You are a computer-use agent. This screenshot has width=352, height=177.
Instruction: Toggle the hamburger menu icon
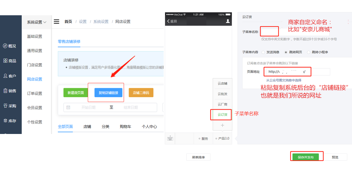pyautogui.click(x=57, y=22)
